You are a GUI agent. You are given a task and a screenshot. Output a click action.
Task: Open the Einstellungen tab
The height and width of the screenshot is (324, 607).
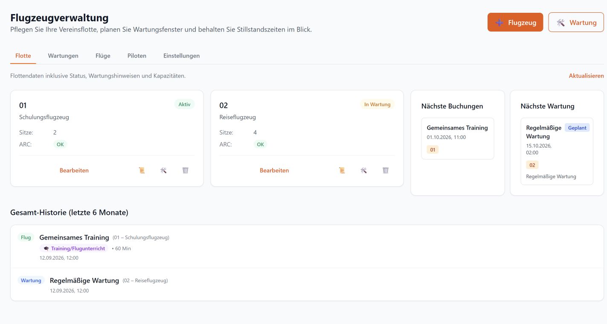pyautogui.click(x=181, y=56)
